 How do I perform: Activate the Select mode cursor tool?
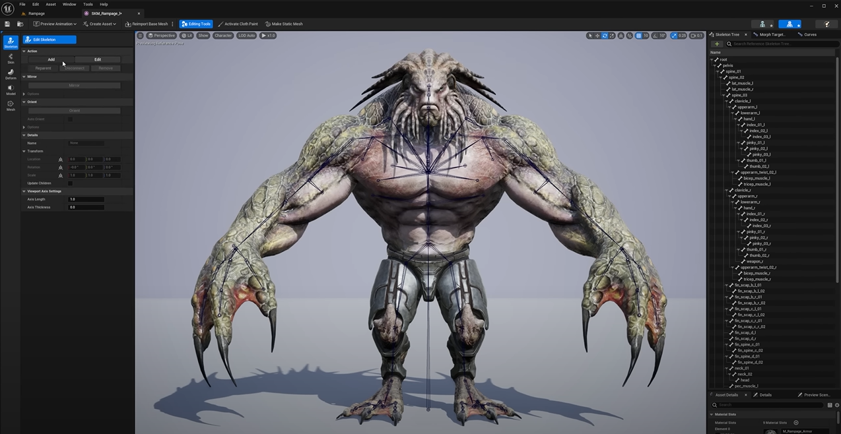(x=590, y=36)
